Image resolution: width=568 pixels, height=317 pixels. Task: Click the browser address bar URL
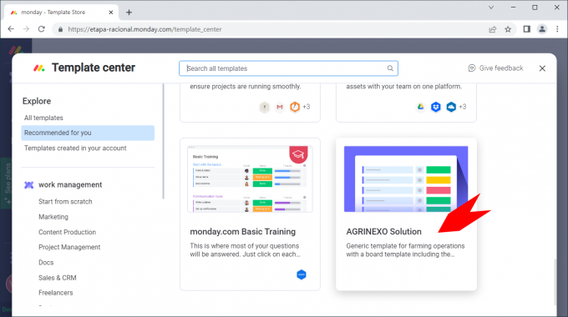(145, 29)
